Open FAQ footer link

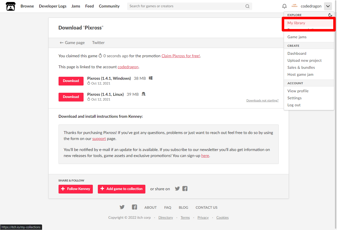click(168, 207)
